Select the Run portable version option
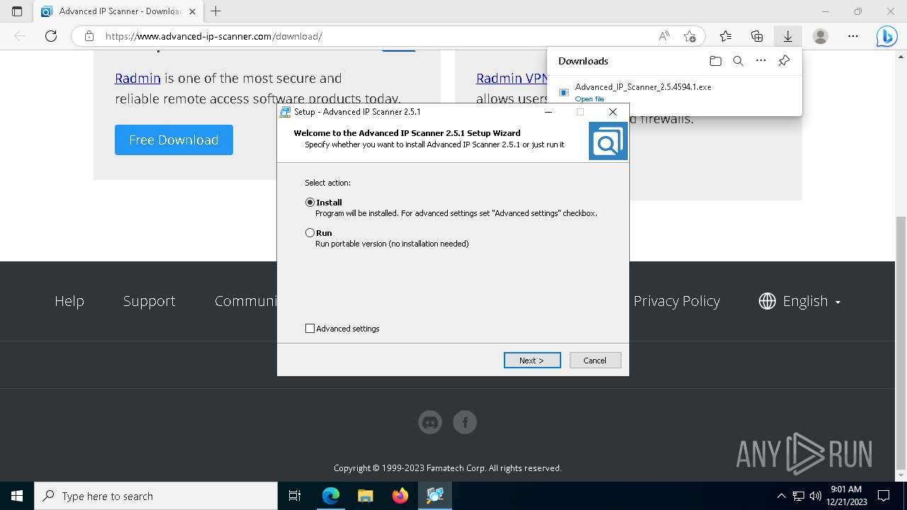Image resolution: width=907 pixels, height=510 pixels. 310,232
